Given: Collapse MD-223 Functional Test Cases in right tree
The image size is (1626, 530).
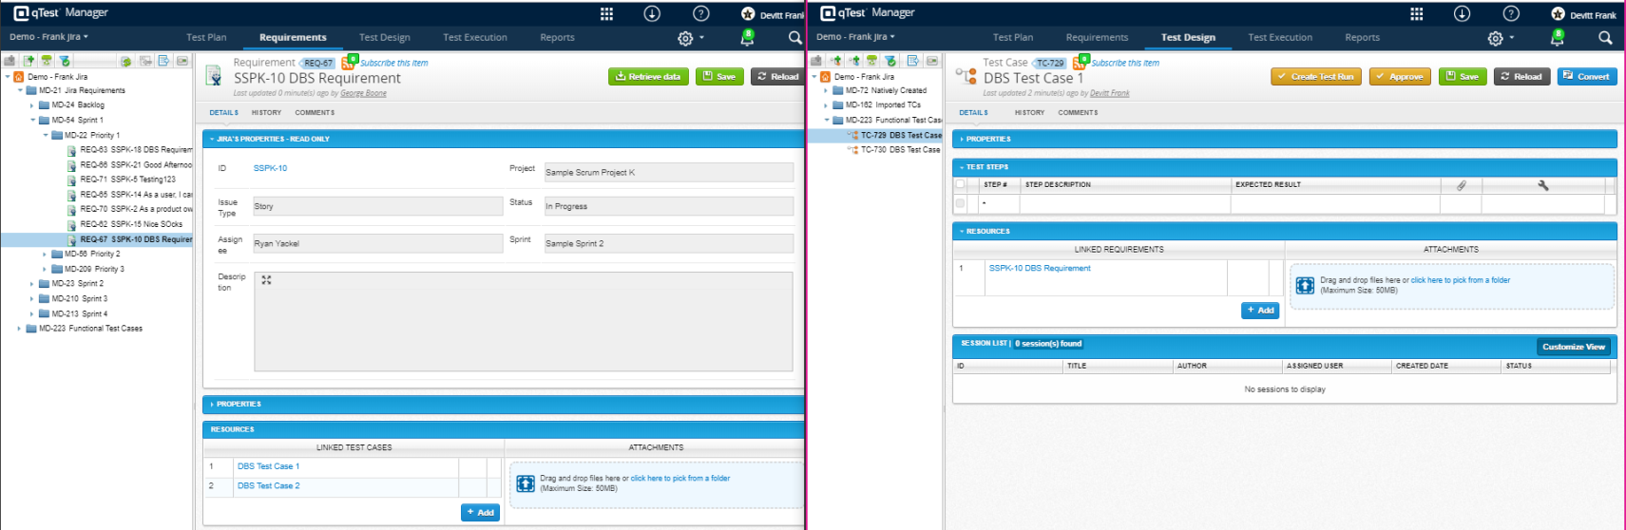Looking at the screenshot, I should click(x=826, y=121).
